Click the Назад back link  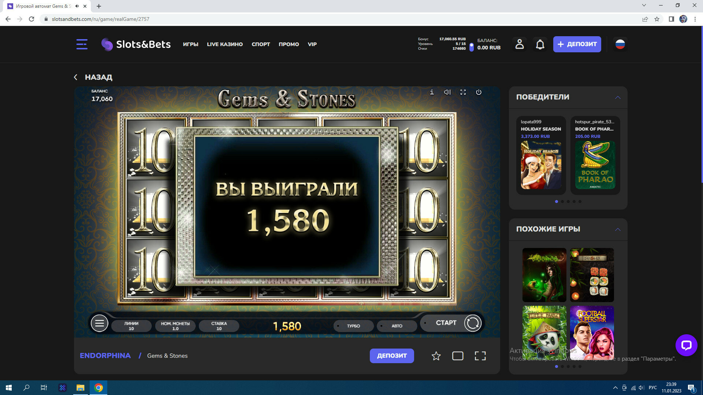pos(93,77)
